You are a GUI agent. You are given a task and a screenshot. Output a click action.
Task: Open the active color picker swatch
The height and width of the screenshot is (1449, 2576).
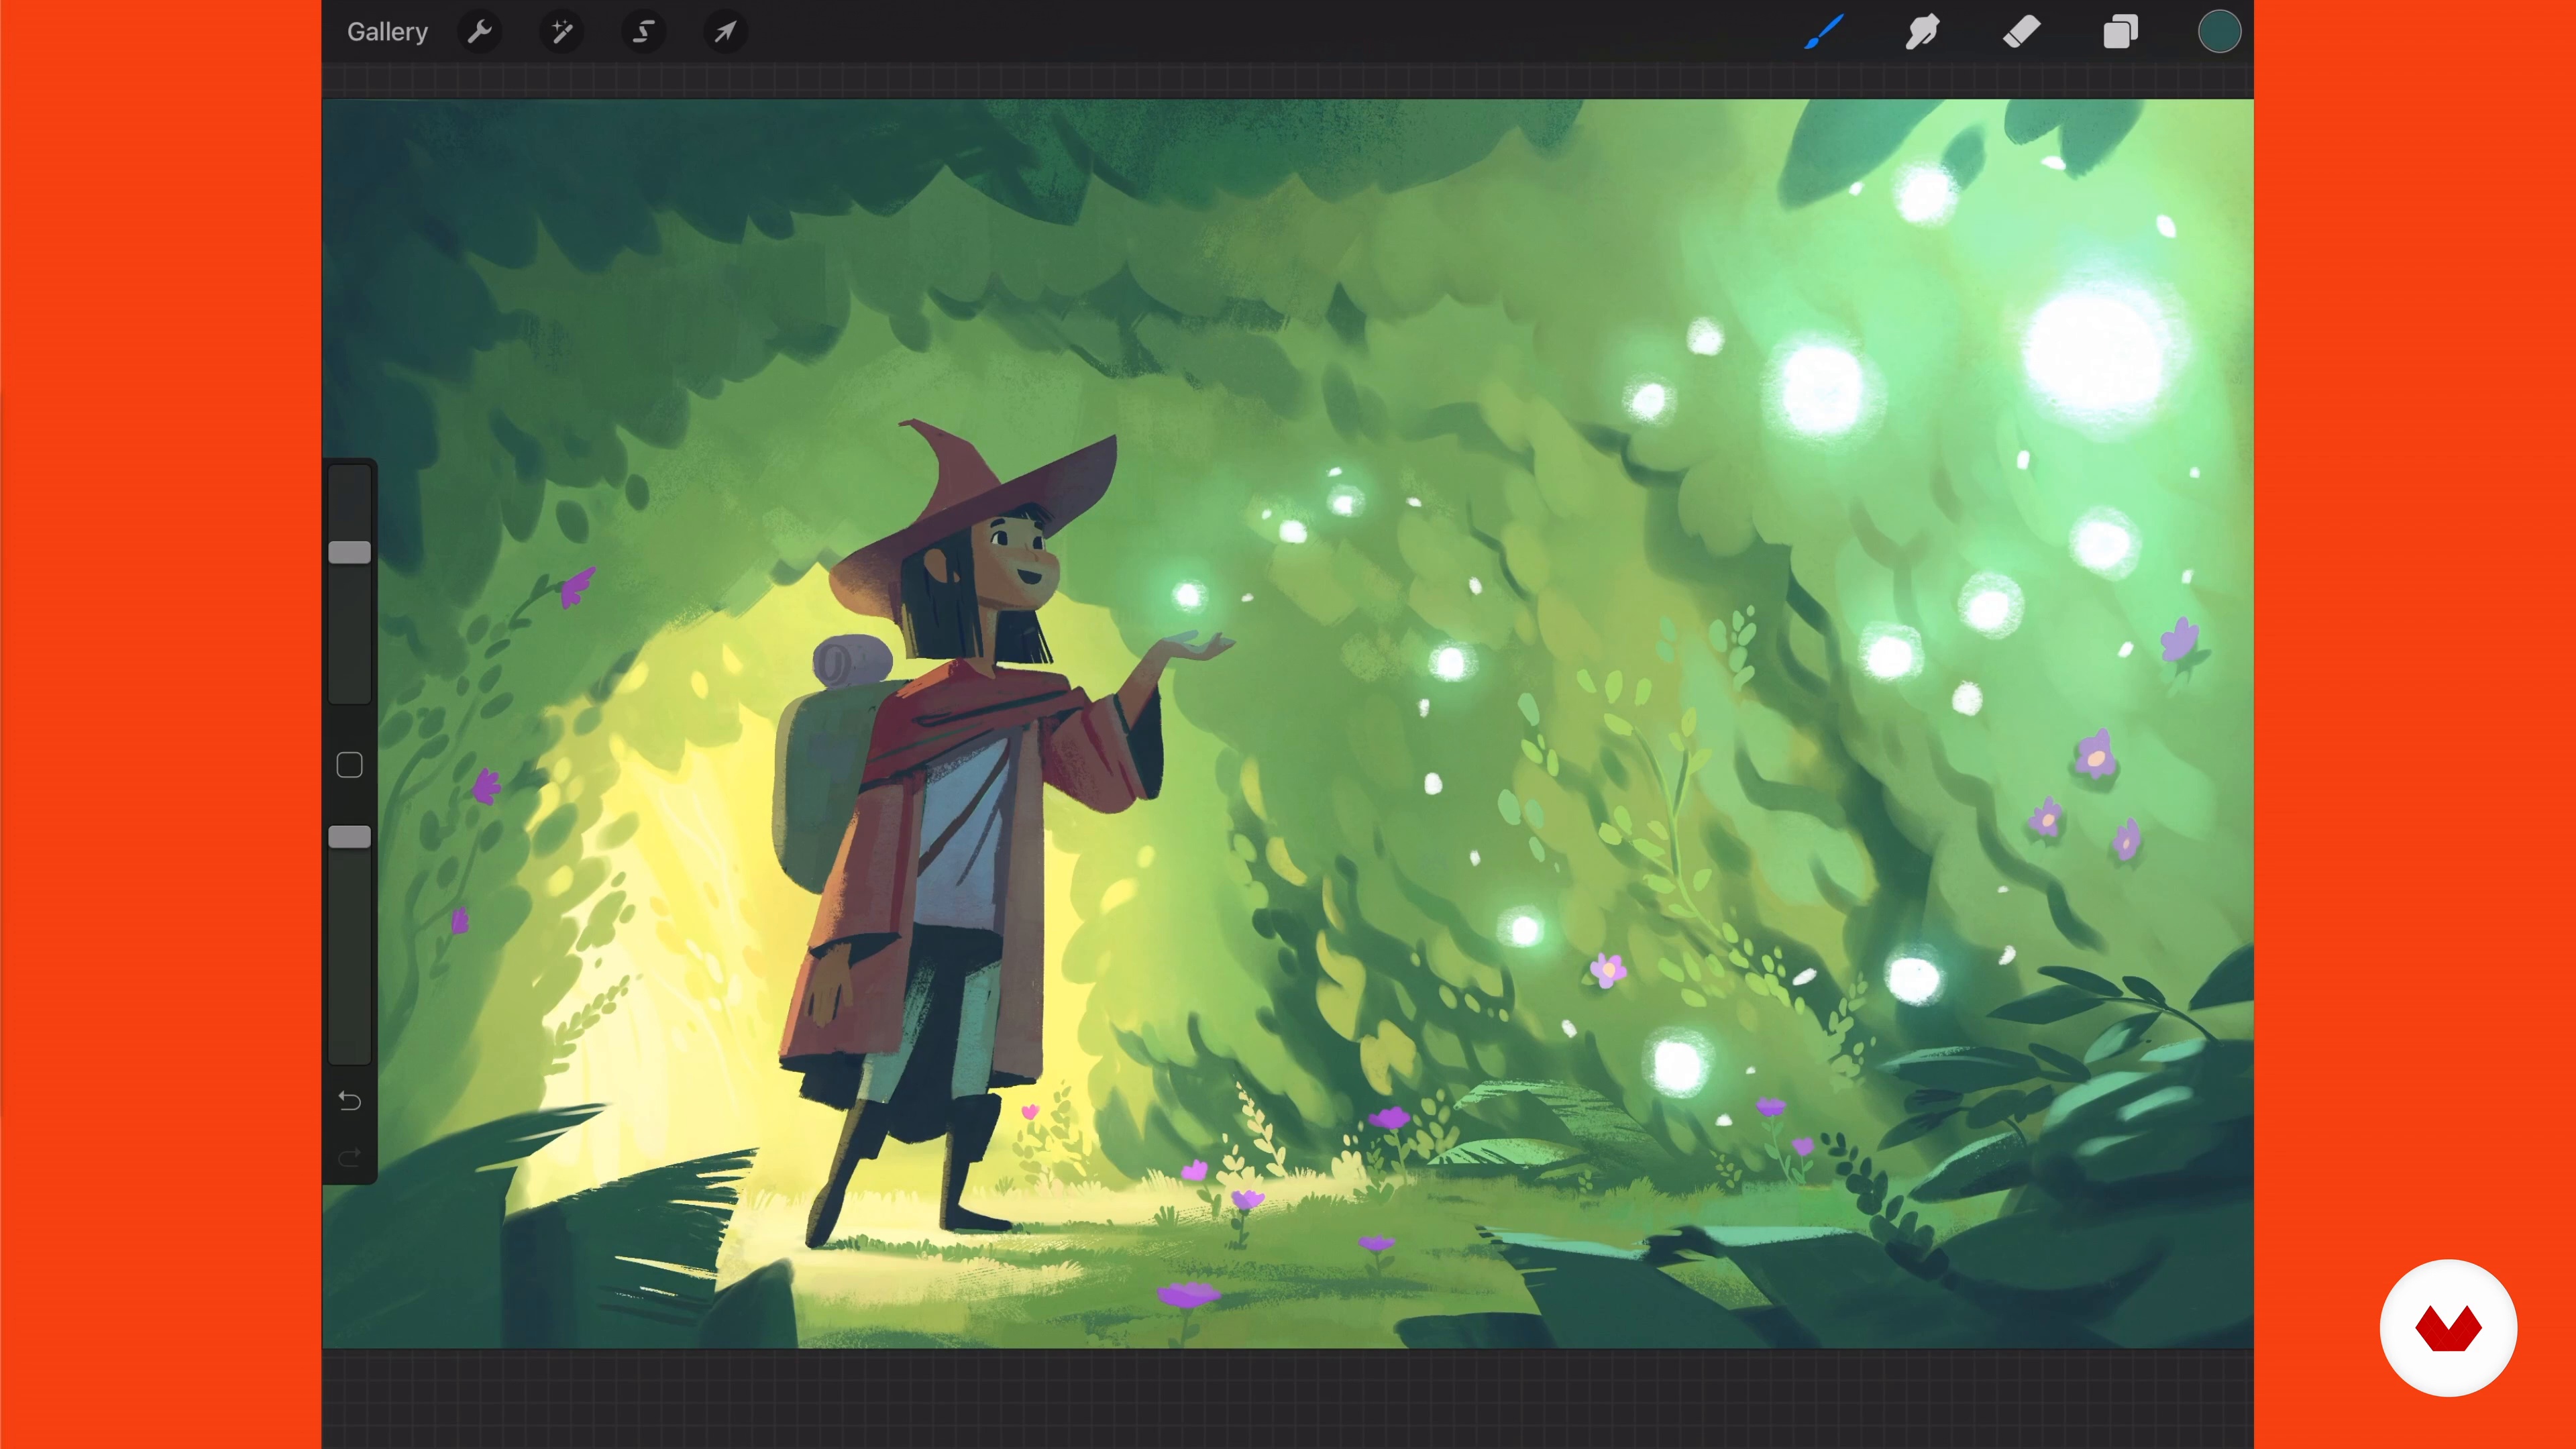coord(2219,32)
